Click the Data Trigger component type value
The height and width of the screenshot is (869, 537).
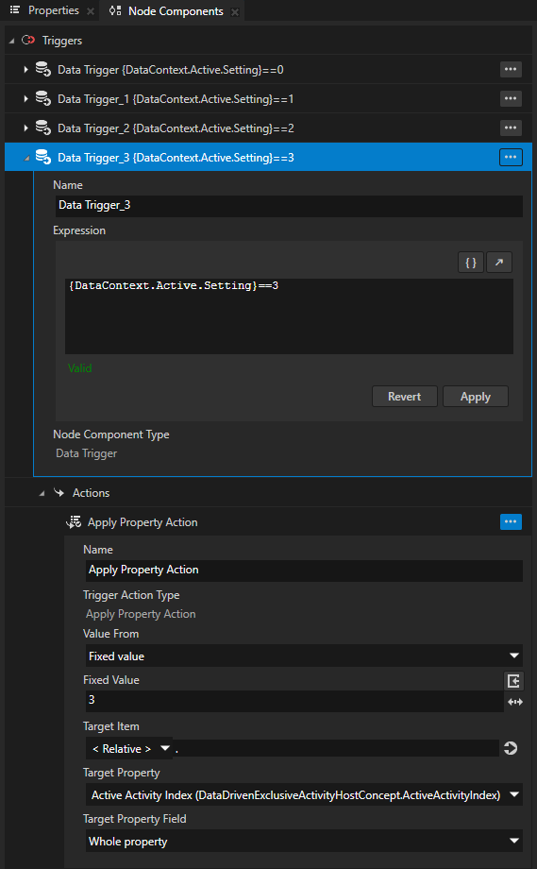[87, 453]
